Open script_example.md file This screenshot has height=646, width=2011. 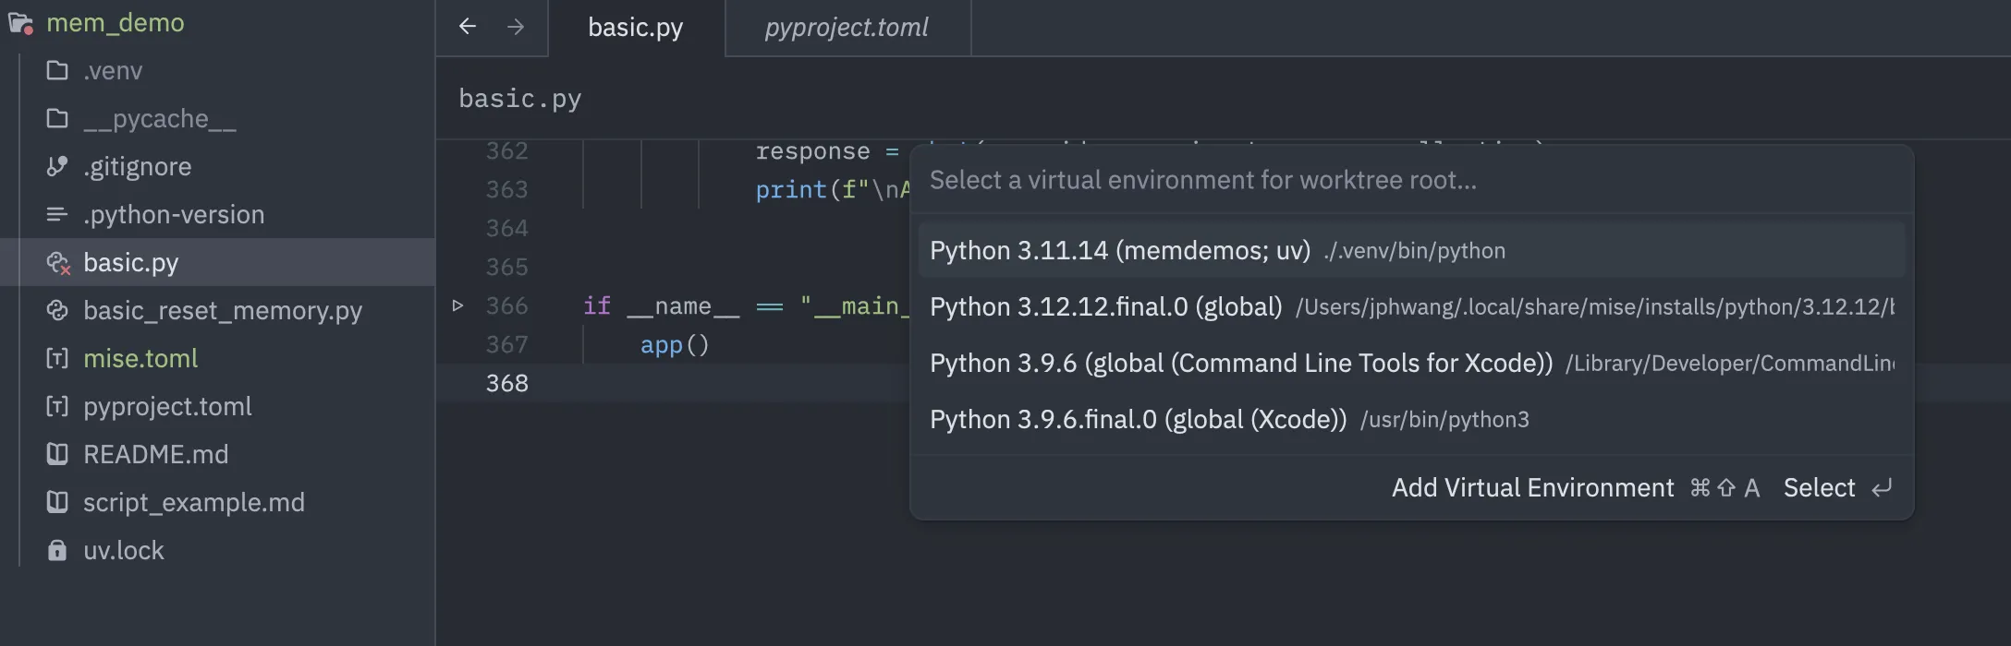[x=218, y=502]
